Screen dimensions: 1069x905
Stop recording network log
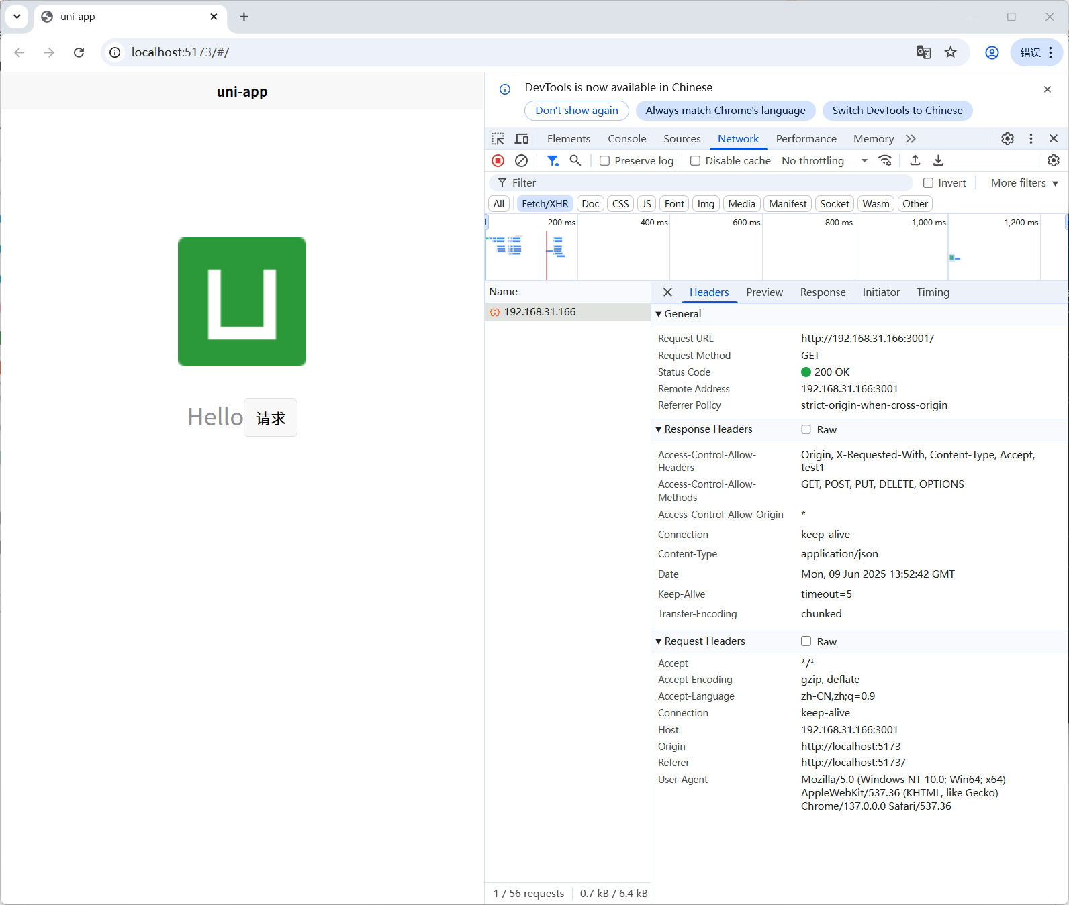click(498, 161)
